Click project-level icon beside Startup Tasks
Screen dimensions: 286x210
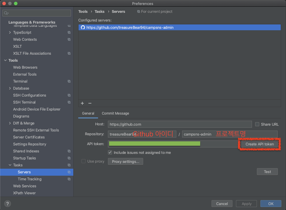point(69,158)
